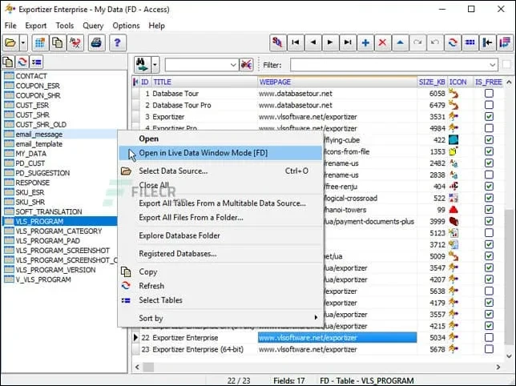Open the Options menu

point(126,26)
